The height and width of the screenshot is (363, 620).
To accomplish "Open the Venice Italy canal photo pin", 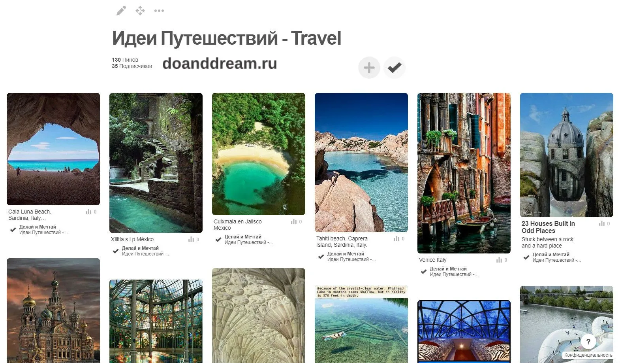I will pyautogui.click(x=464, y=173).
